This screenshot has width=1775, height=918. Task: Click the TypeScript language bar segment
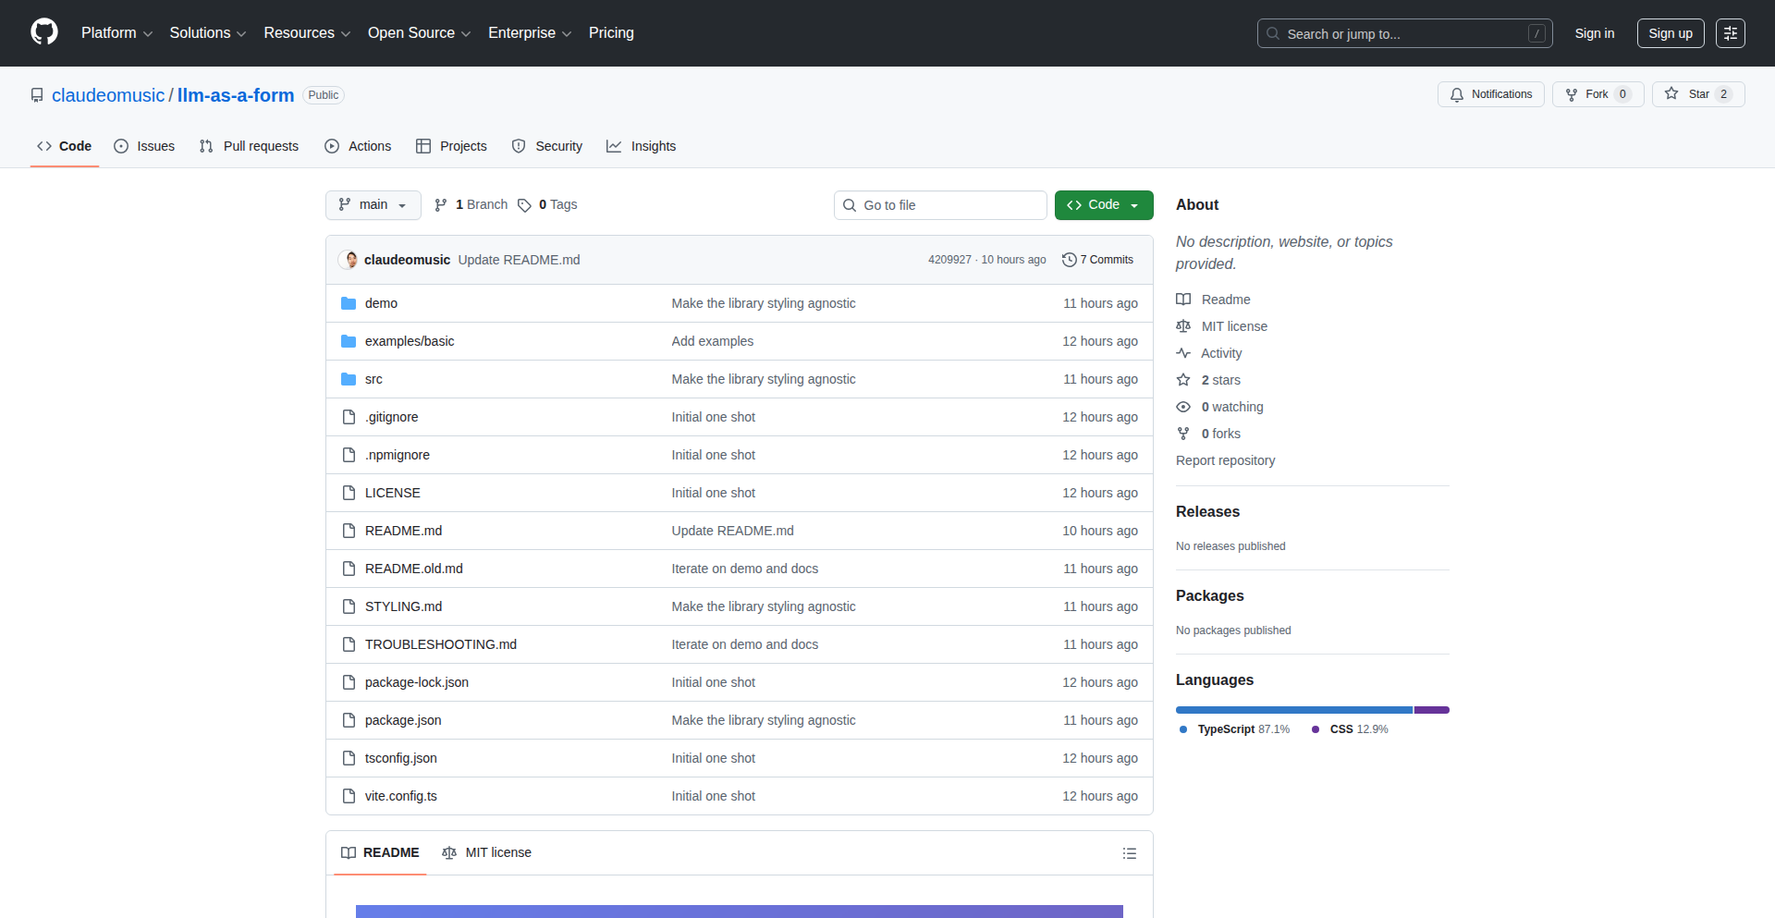pyautogui.click(x=1293, y=710)
